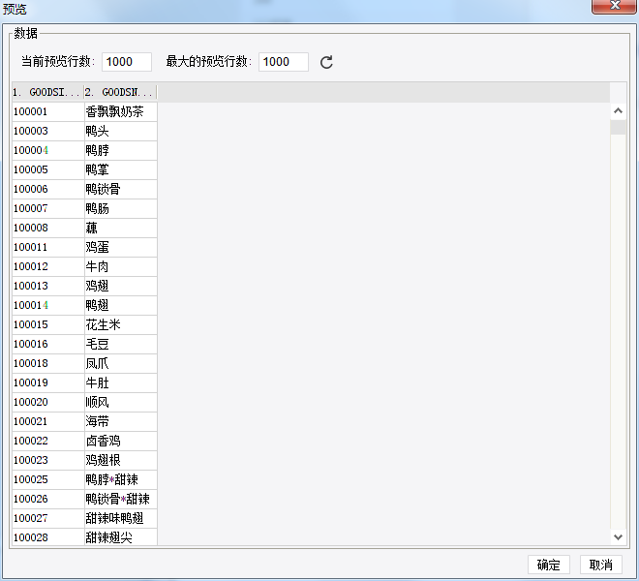Screen dimensions: 639x581
Task: Select cell 鸡翅根
Action: [121, 460]
